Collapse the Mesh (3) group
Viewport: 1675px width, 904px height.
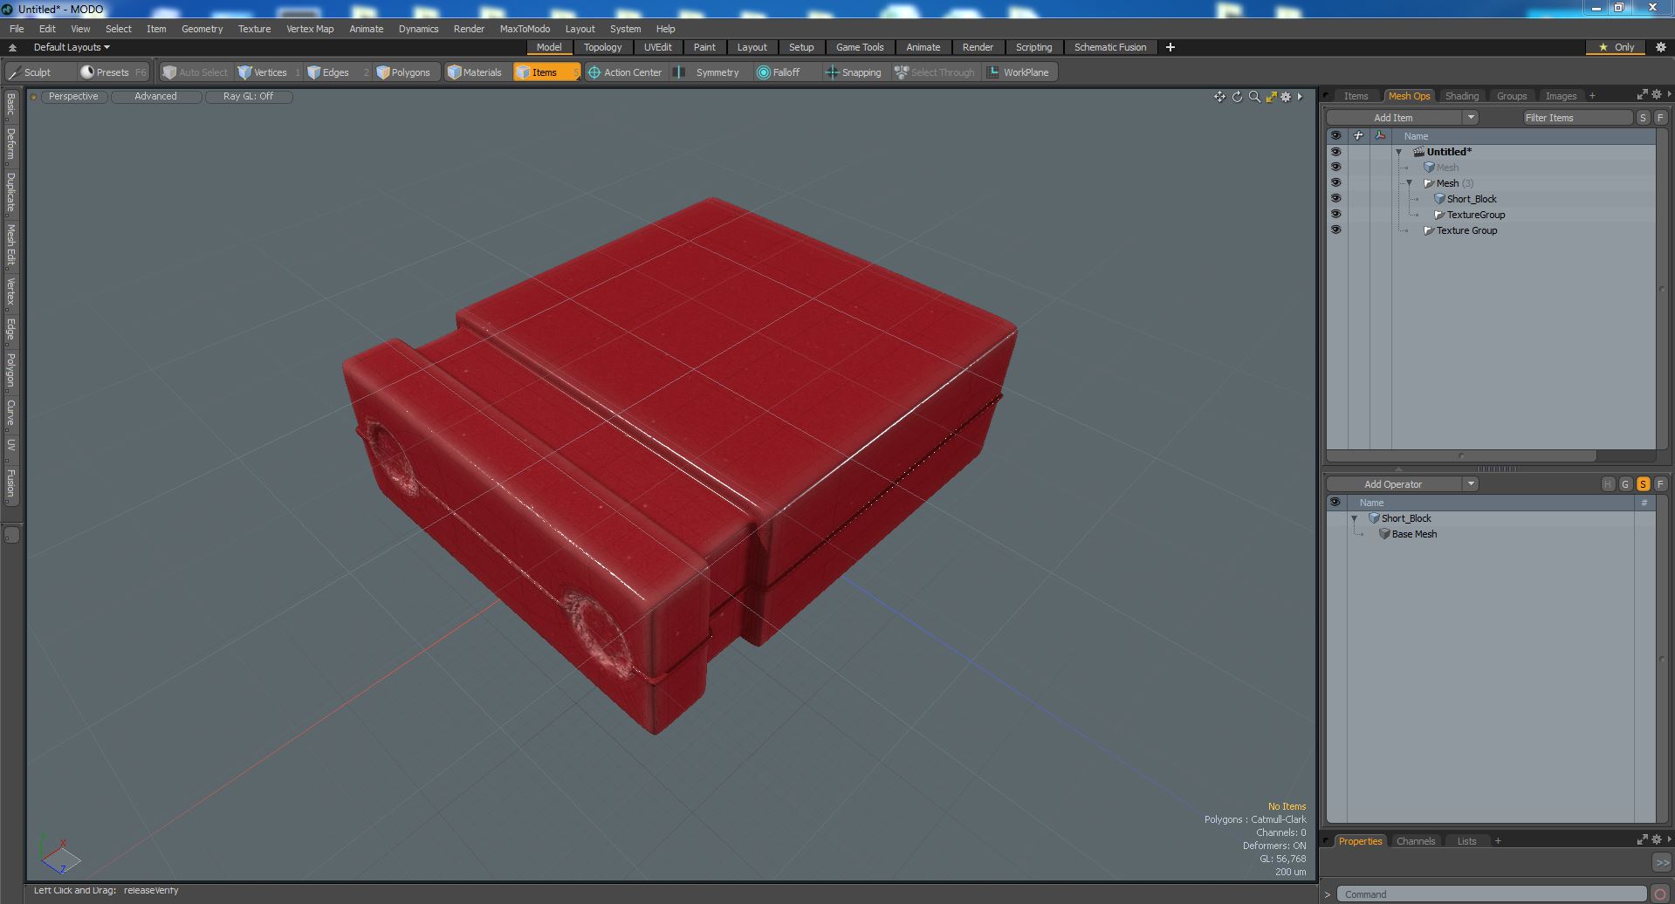[x=1410, y=183]
